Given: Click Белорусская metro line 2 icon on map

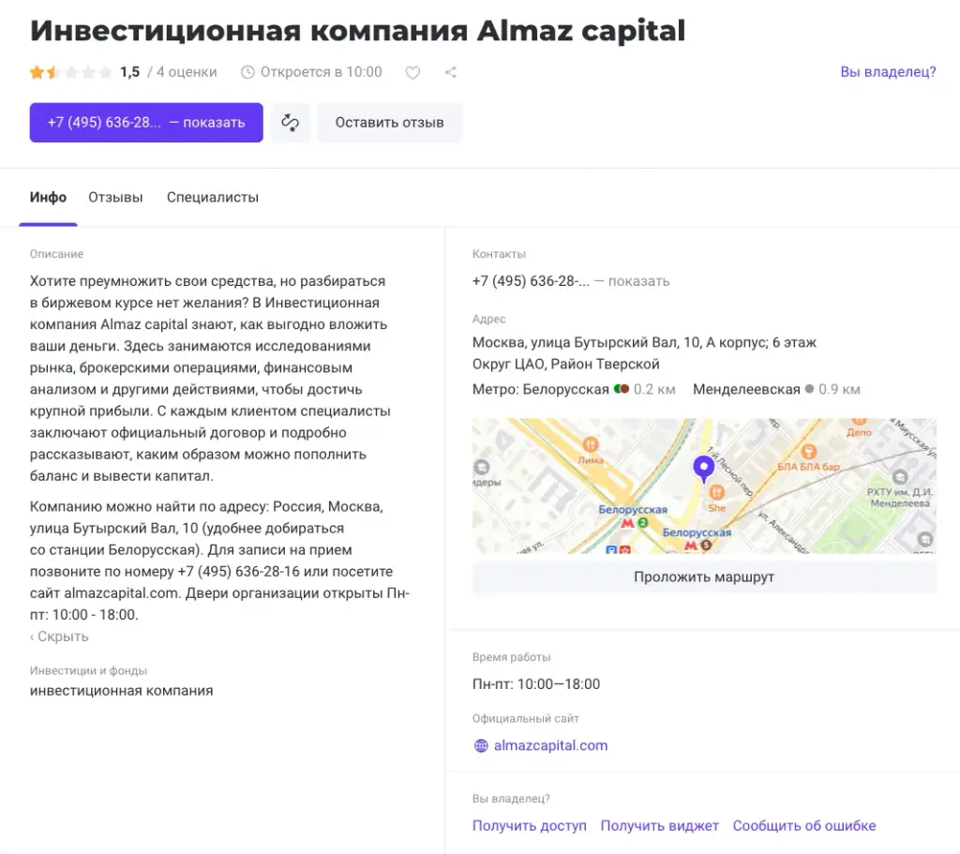Looking at the screenshot, I should (643, 523).
